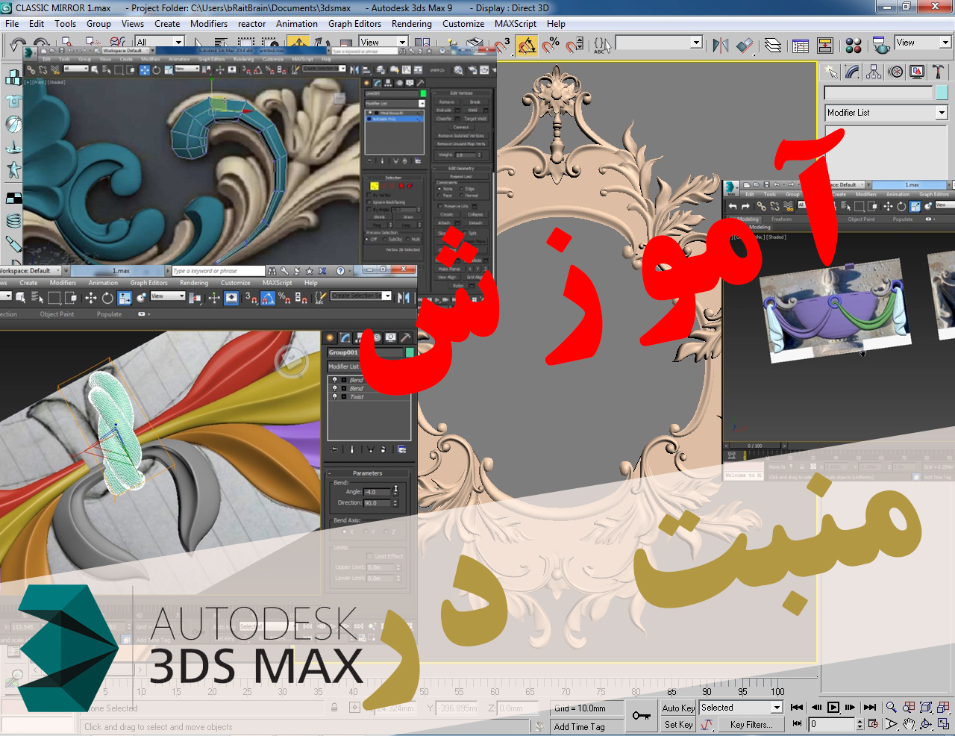The image size is (955, 736).
Task: Open the Display command panel tab
Action: (x=917, y=72)
